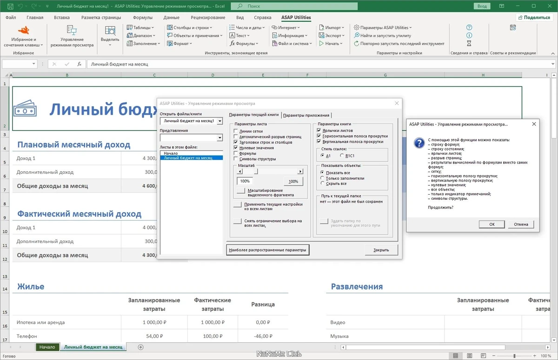Switch to the Формулы ribbon tab
Screen dimensions: 558x360
pyautogui.click(x=143, y=17)
